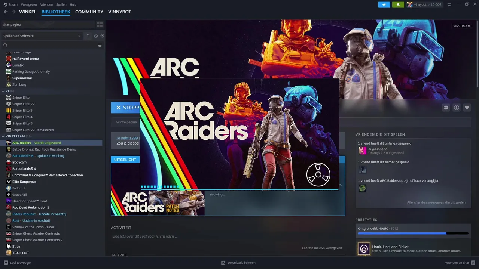
Task: Select ARC Raiders running entry
Action: [x=52, y=143]
